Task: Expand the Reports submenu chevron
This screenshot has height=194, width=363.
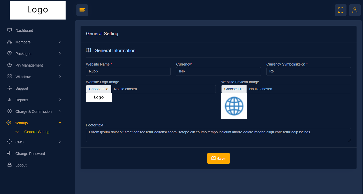Action: [60, 99]
